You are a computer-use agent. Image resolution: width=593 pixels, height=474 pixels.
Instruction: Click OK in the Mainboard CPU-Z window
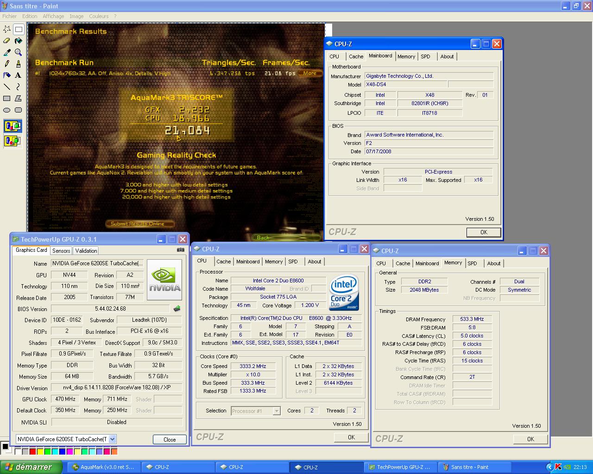click(x=484, y=232)
